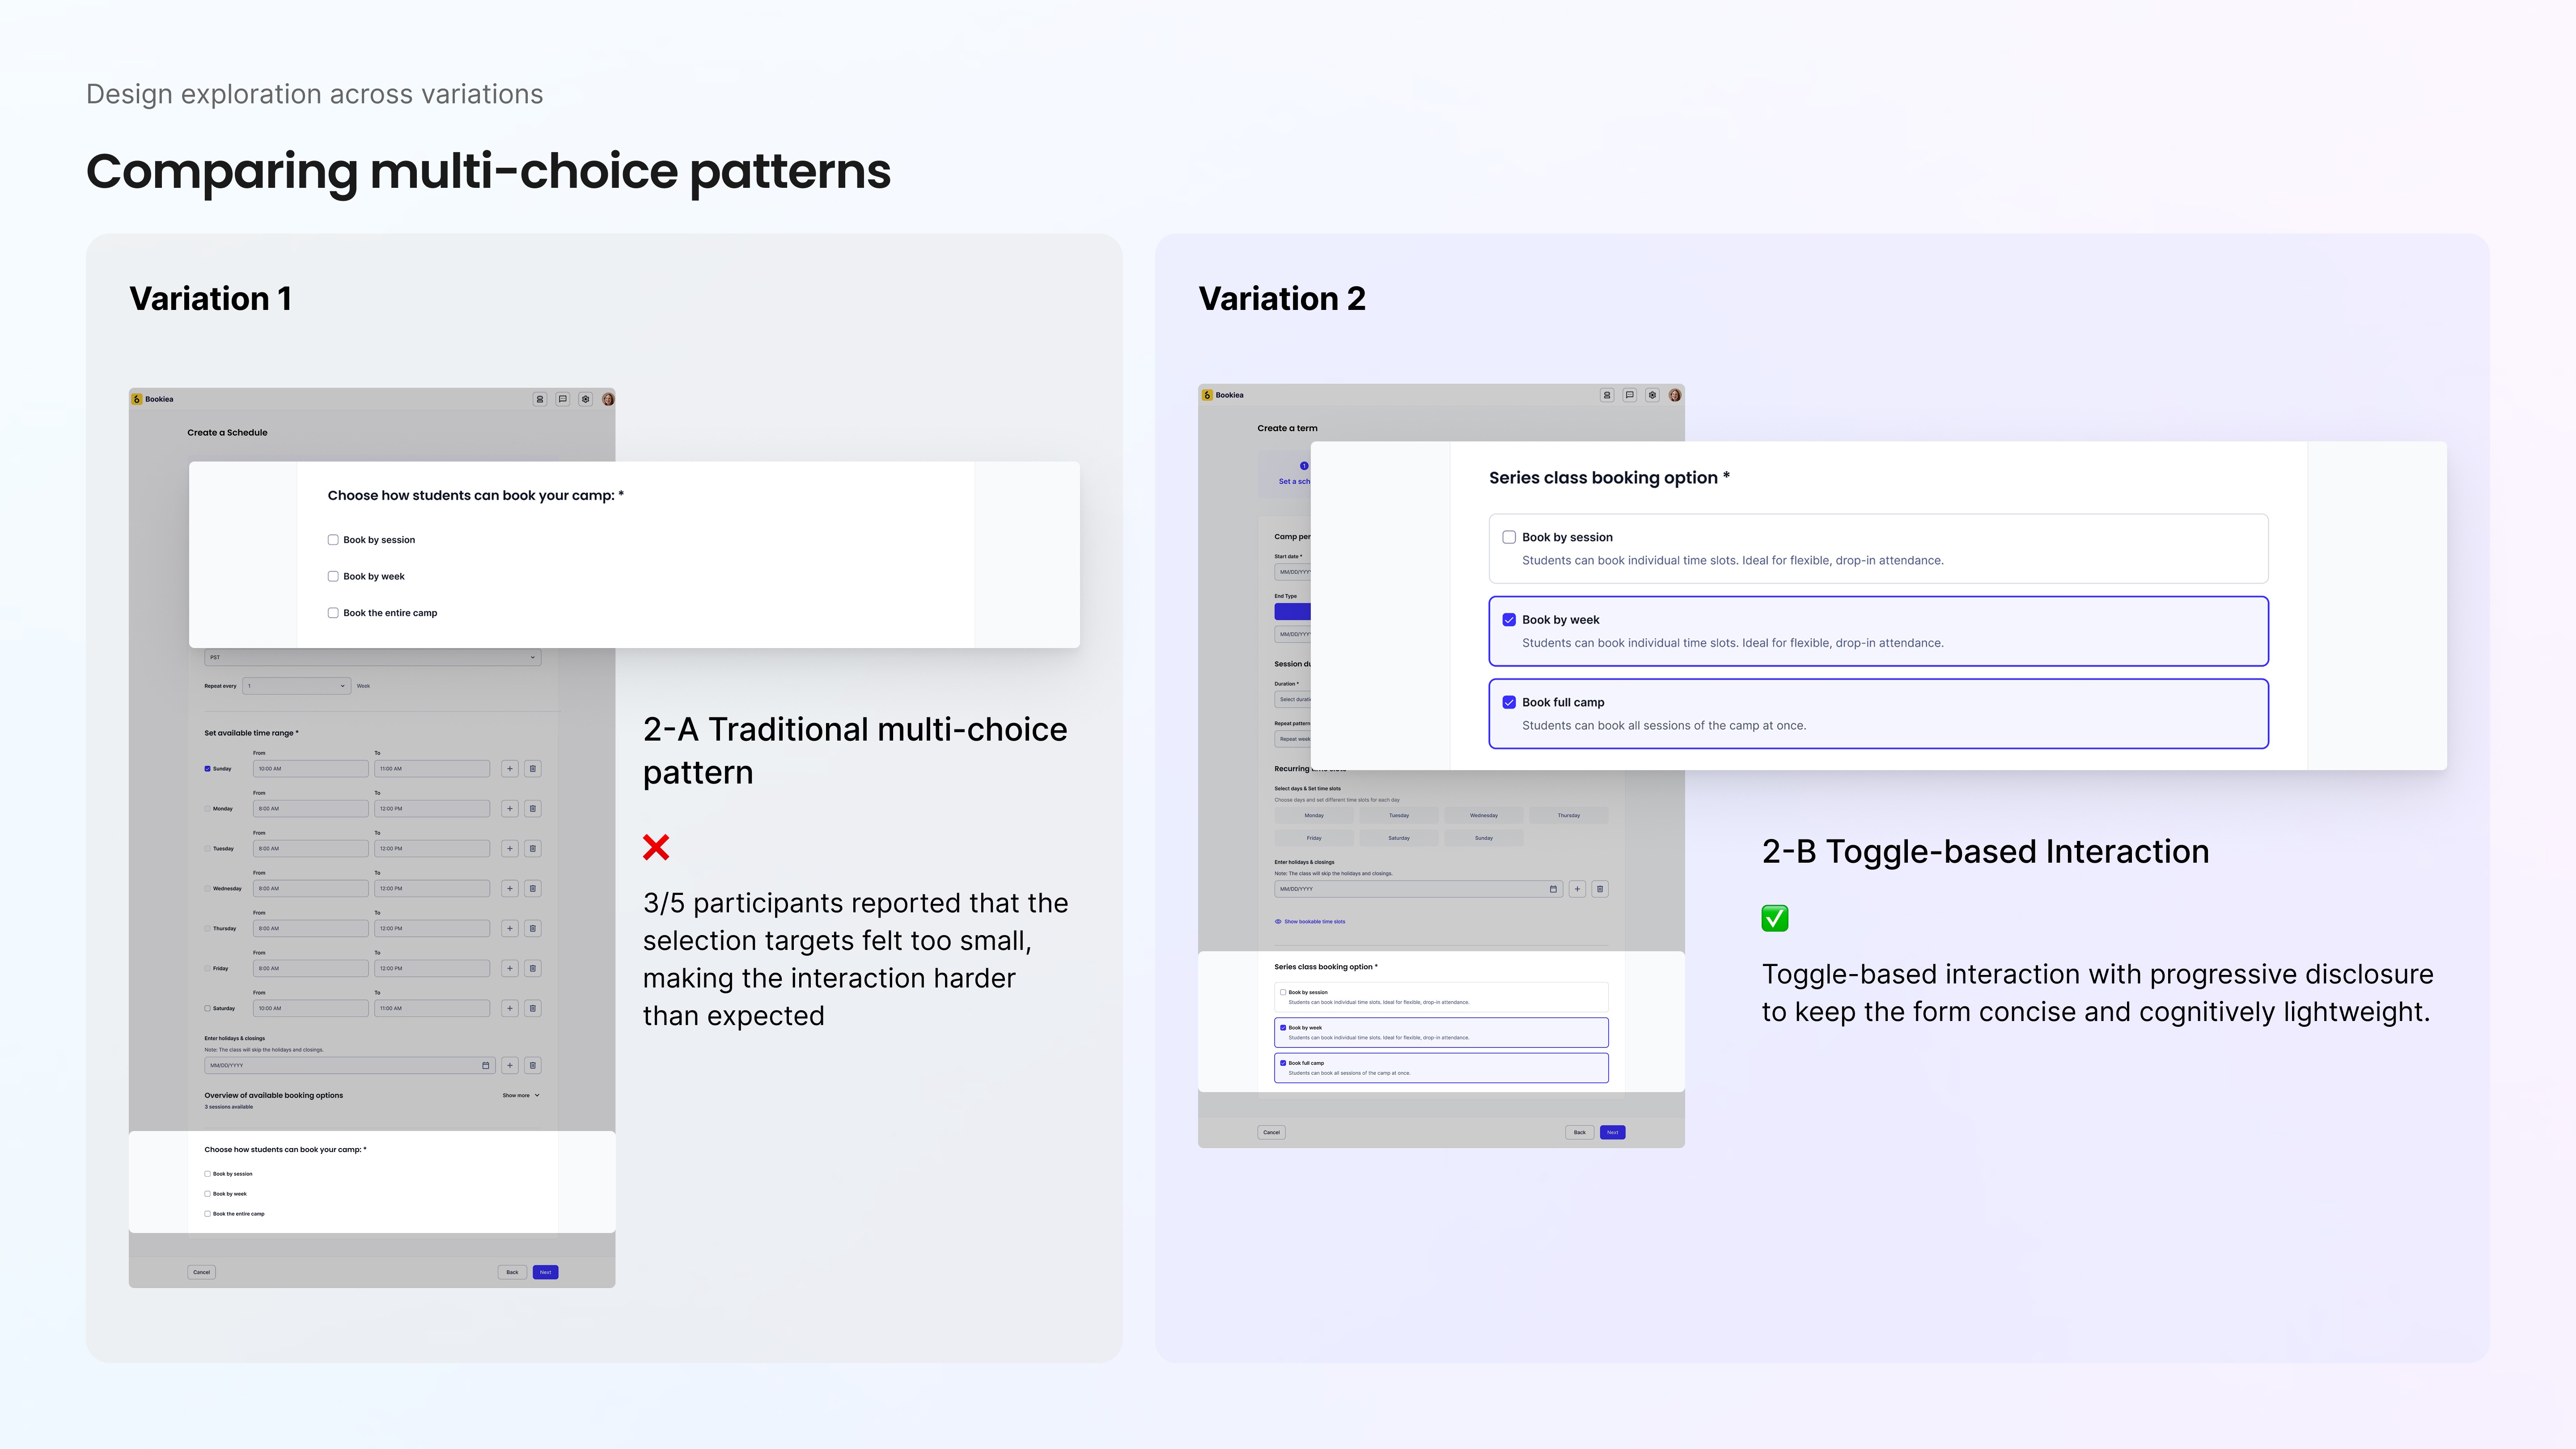Click Cancel button in Create a Schedule mockup
The height and width of the screenshot is (1449, 2576).
click(202, 1272)
